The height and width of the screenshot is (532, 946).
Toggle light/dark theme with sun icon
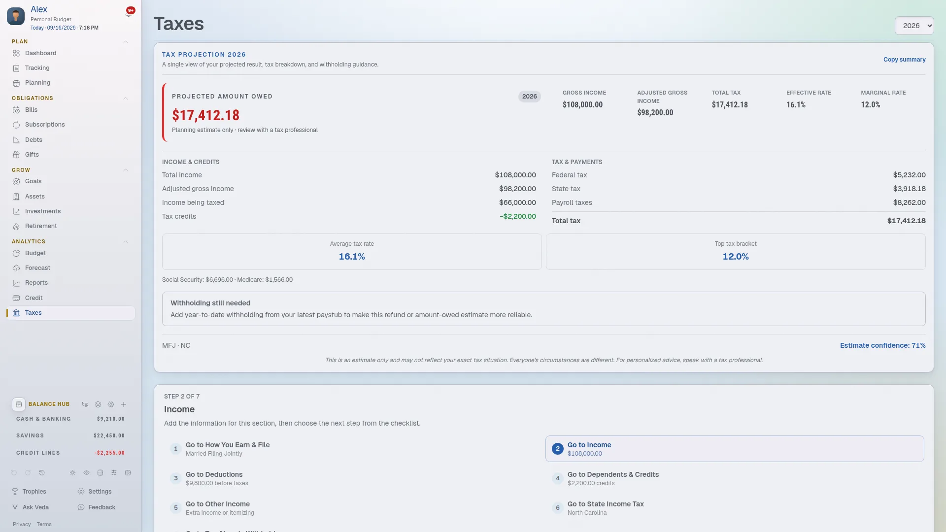coord(72,473)
